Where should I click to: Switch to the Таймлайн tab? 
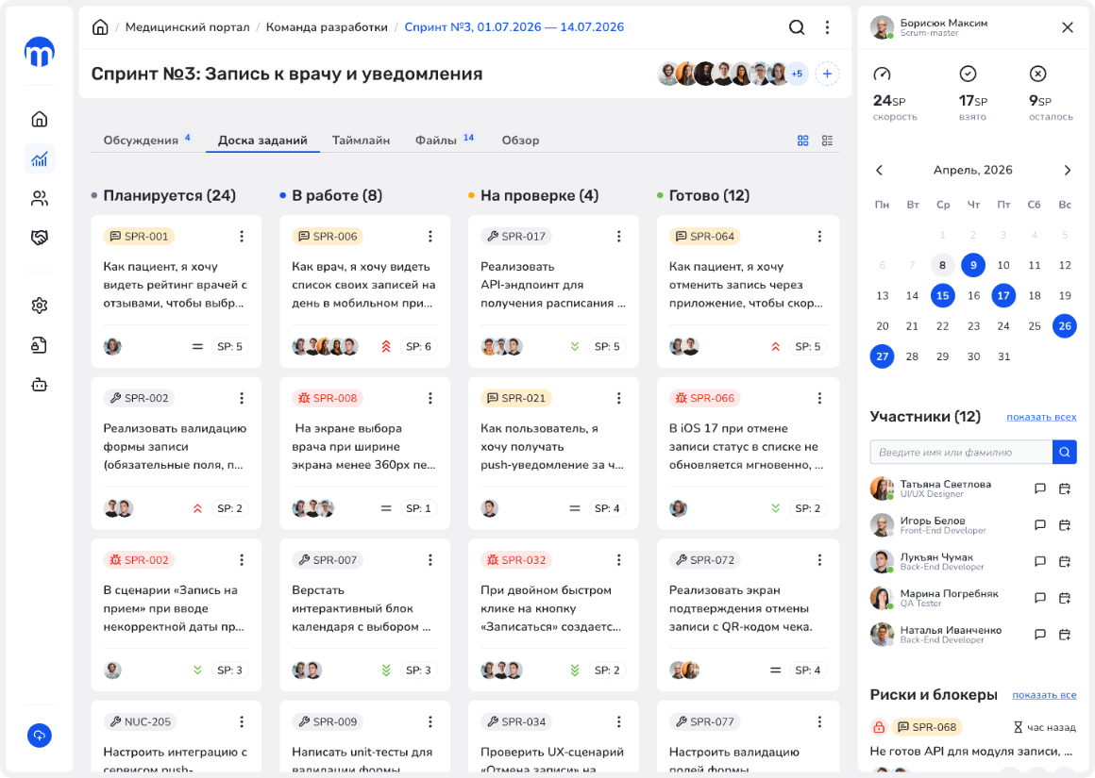coord(361,141)
